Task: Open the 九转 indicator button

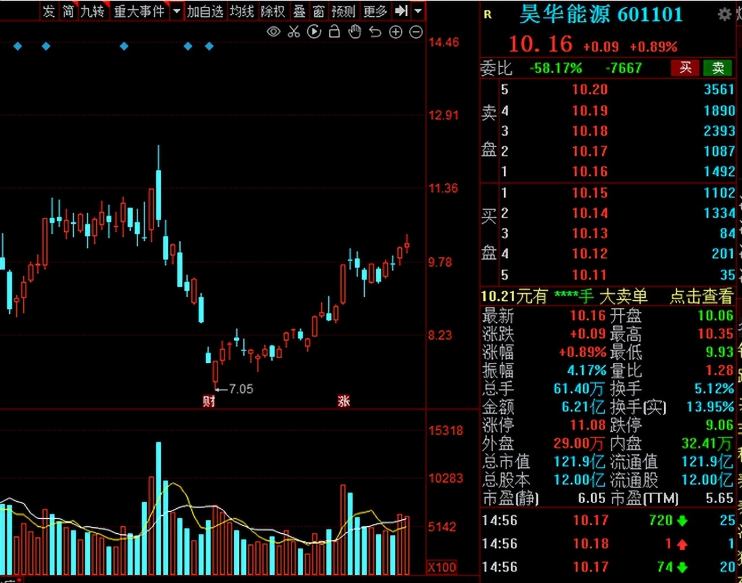Action: click(93, 11)
